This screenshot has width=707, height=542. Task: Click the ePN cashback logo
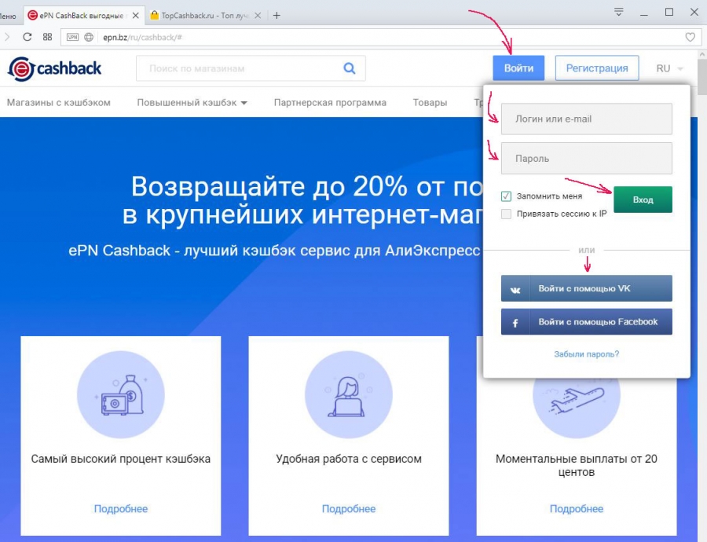coord(54,68)
